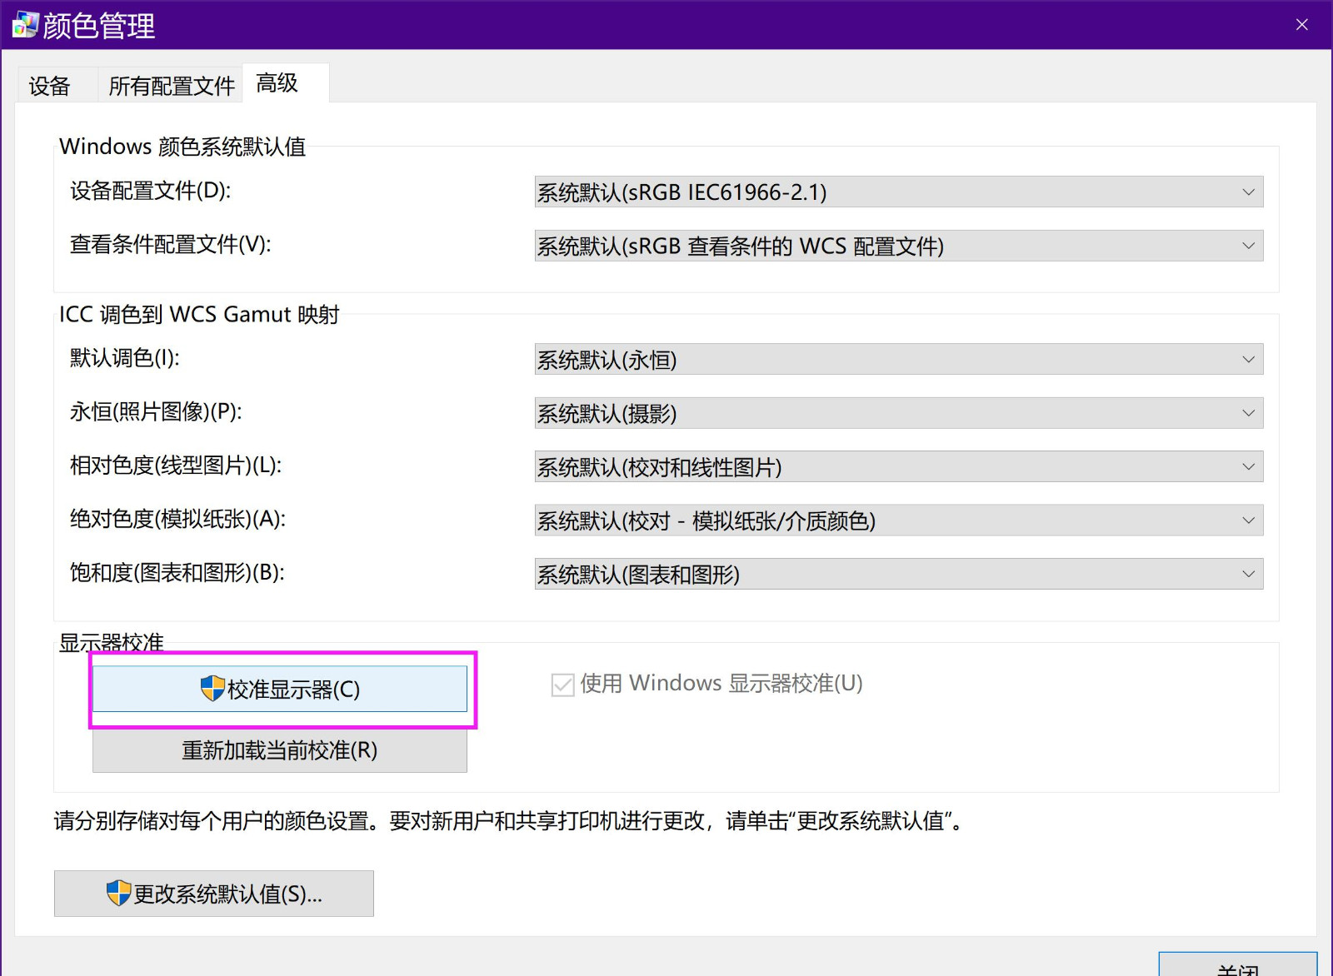Open the 相对色度(线型图片) dropdown
The height and width of the screenshot is (976, 1333).
899,466
